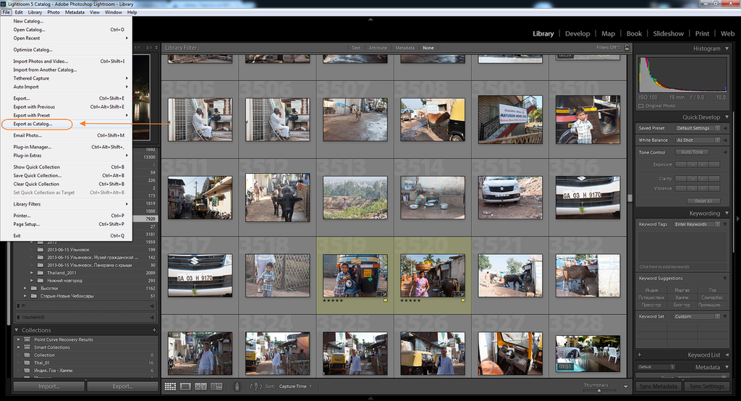
Task: Open Metadata Default preset dropdown
Action: pyautogui.click(x=656, y=367)
